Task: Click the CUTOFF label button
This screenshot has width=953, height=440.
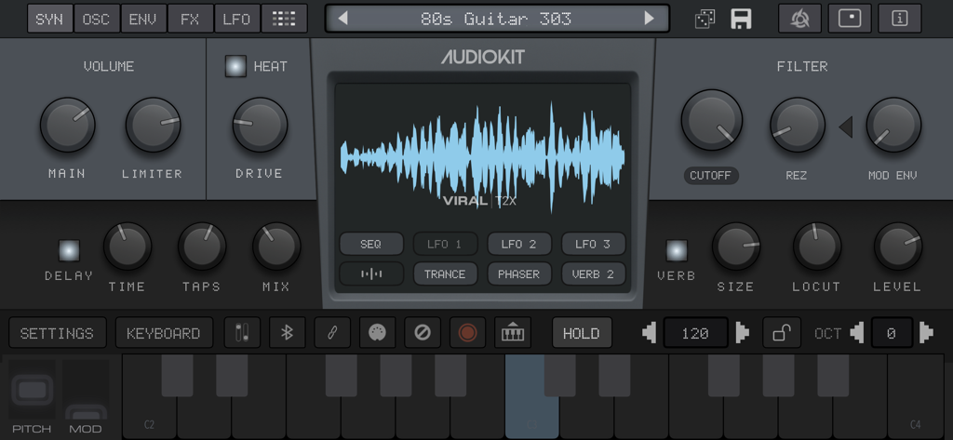Action: (x=710, y=176)
